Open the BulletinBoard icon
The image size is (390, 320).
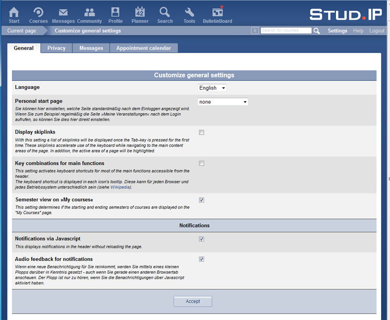click(x=218, y=12)
